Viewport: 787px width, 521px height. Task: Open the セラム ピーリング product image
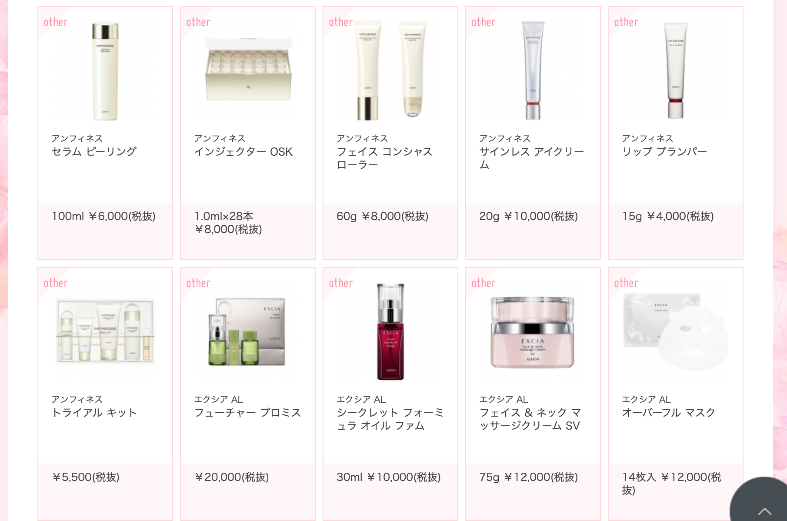(x=105, y=71)
